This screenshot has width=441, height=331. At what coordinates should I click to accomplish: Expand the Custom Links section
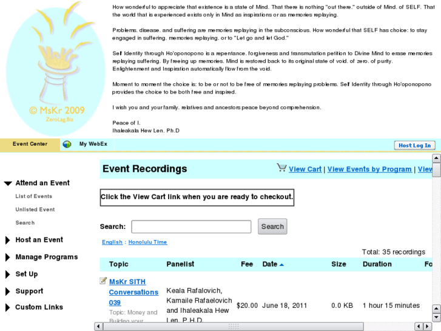pyautogui.click(x=8, y=307)
